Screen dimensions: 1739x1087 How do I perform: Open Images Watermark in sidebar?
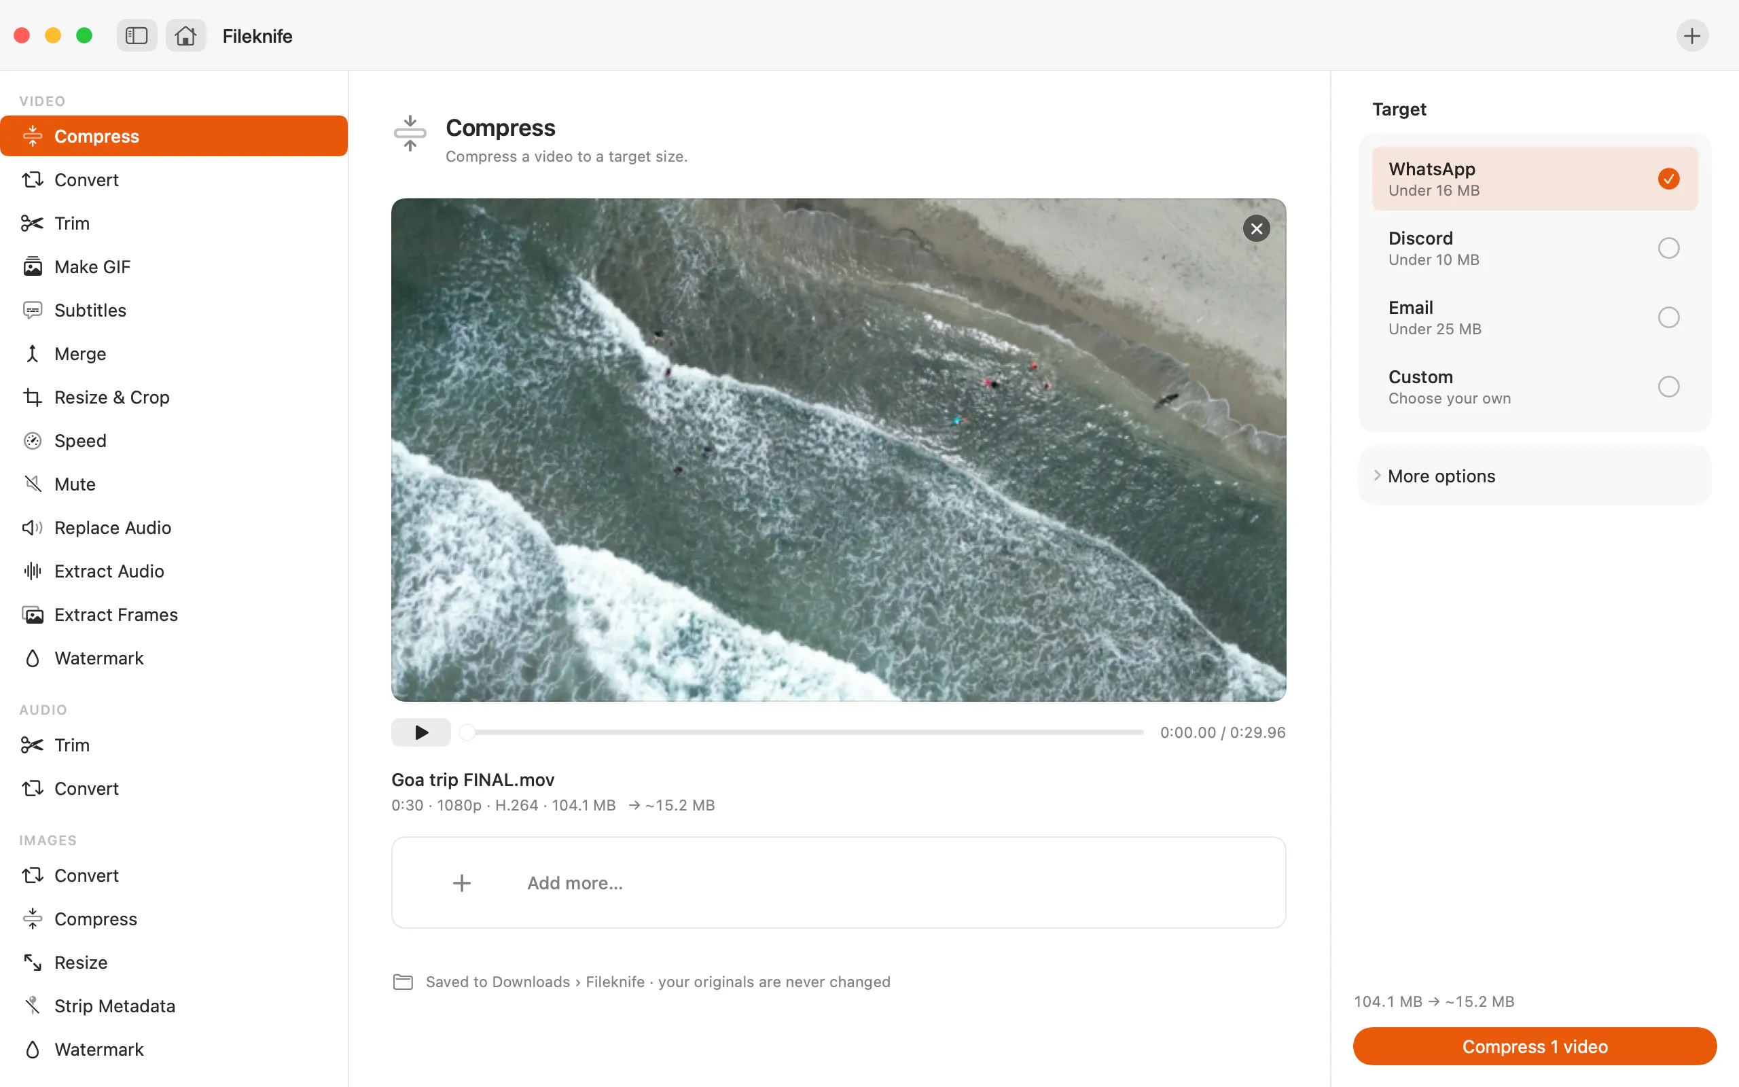coord(174,1049)
